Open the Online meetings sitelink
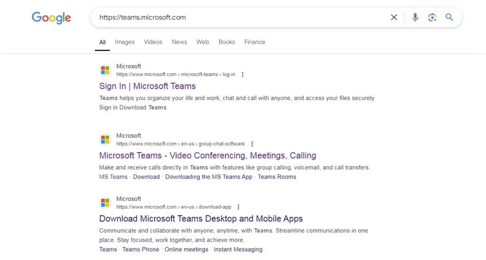486x260 pixels. point(186,250)
